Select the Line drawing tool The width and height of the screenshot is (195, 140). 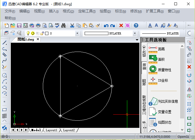(4, 43)
